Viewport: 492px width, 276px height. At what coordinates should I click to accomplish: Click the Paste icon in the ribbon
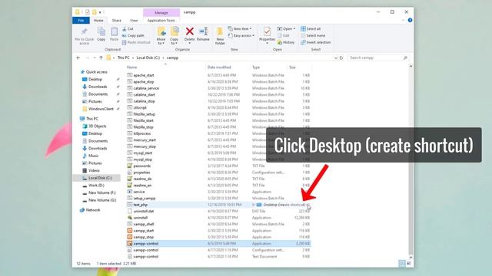click(115, 31)
